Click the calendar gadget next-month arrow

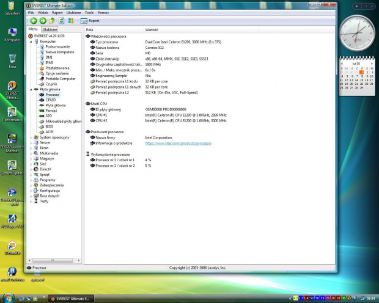[x=372, y=64]
